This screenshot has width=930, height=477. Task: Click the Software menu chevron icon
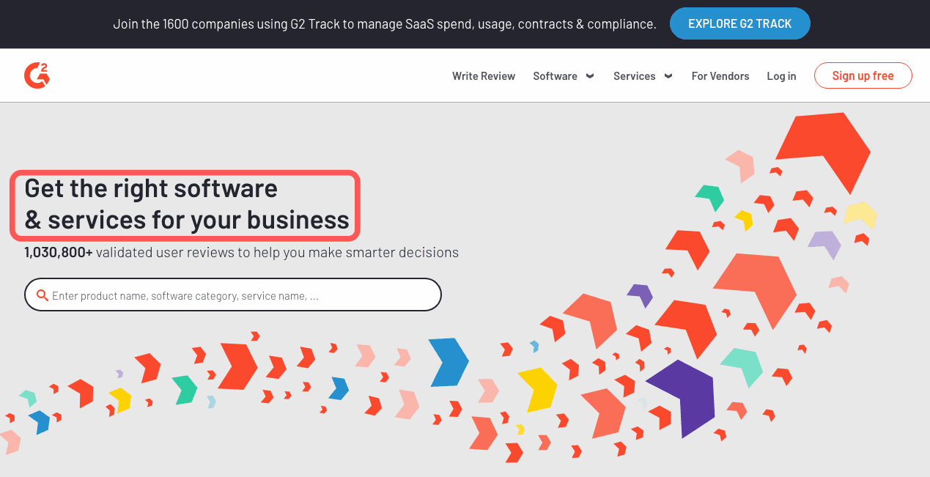pos(589,75)
